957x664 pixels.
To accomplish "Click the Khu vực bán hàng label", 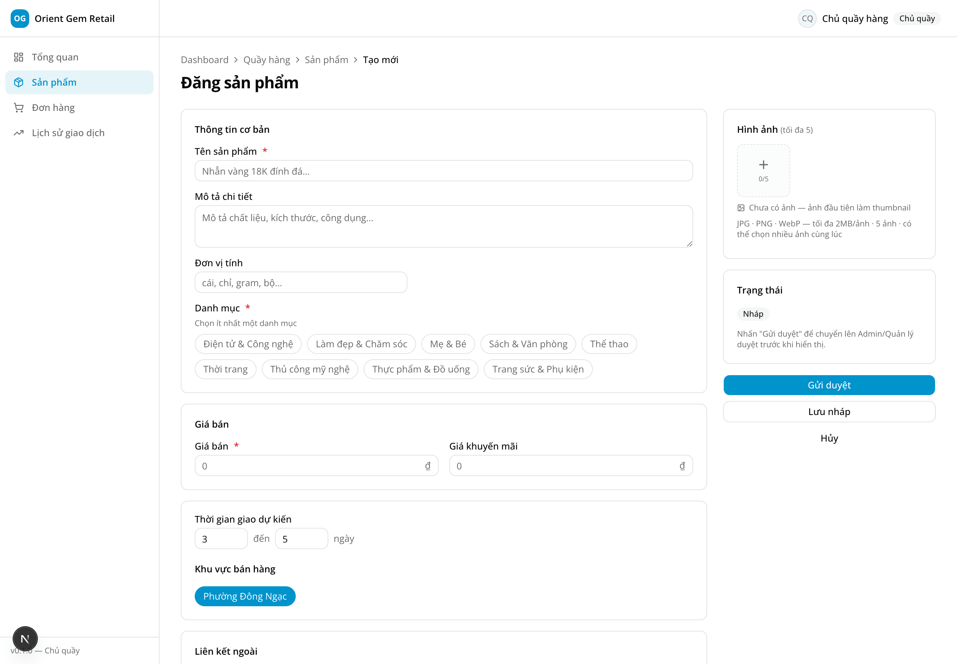I will coord(235,569).
